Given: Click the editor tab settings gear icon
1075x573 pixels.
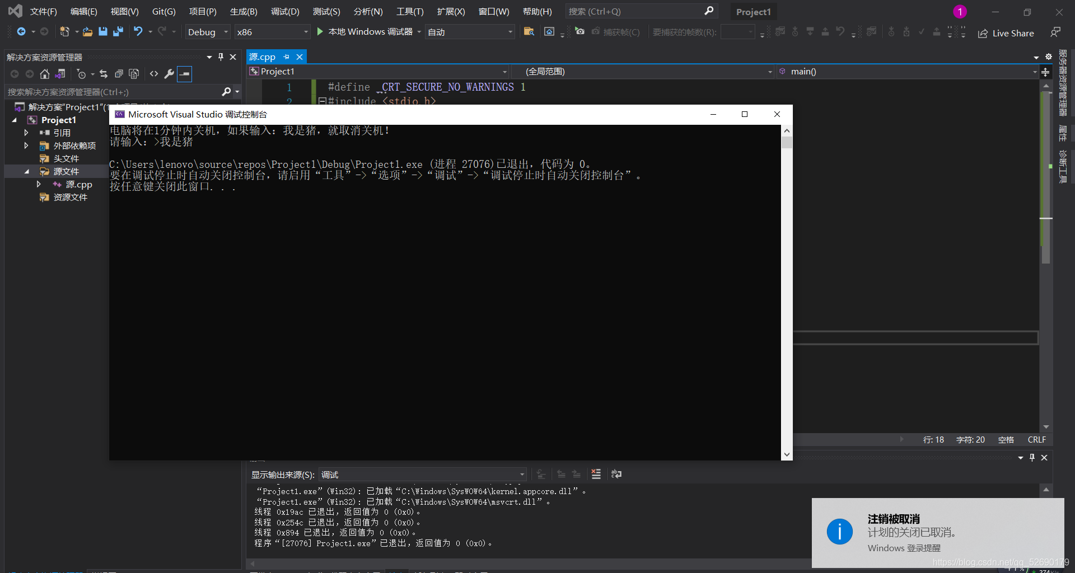Looking at the screenshot, I should tap(1049, 57).
